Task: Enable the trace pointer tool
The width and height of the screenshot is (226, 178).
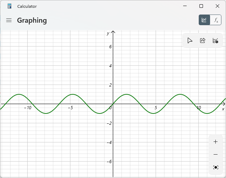Action: (190, 40)
